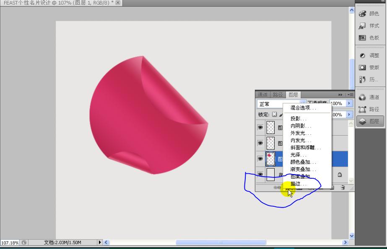Open the opacity 100% dropdown arrow
The width and height of the screenshot is (387, 249).
[349, 103]
